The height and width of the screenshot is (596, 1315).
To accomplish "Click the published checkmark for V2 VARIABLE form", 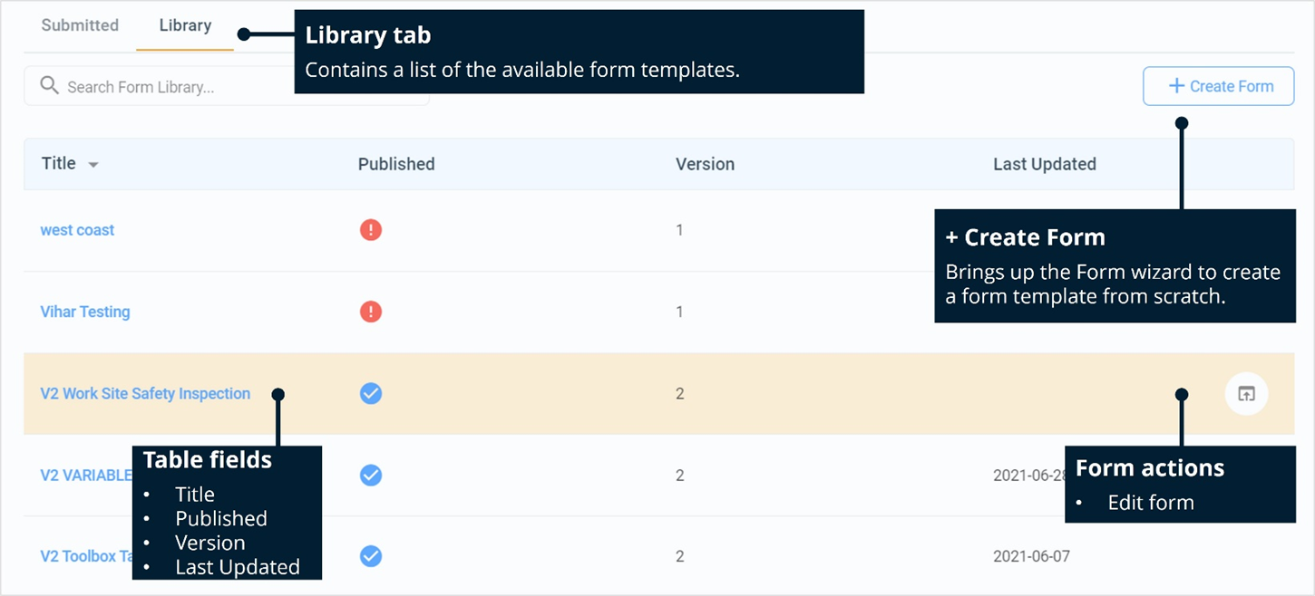I will click(371, 475).
